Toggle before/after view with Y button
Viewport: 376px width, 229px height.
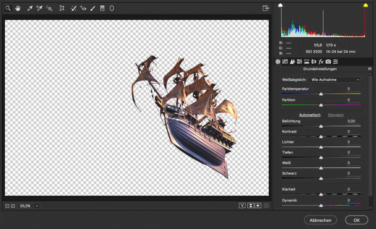(x=242, y=206)
